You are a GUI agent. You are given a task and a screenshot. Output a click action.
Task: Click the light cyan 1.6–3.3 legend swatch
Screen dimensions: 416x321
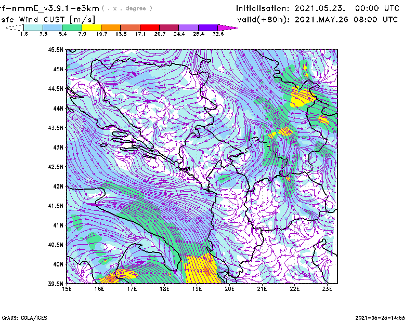[x=33, y=28]
